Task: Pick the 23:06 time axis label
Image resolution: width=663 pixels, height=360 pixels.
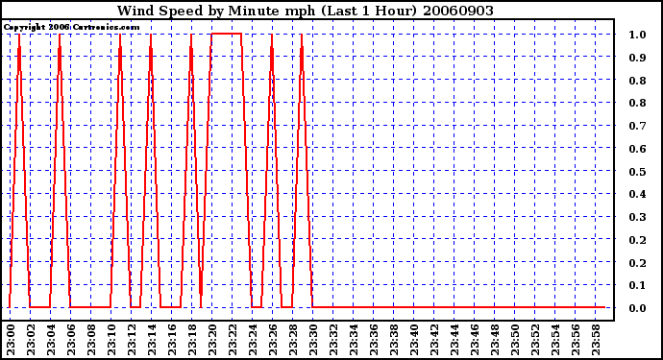Action: 71,341
